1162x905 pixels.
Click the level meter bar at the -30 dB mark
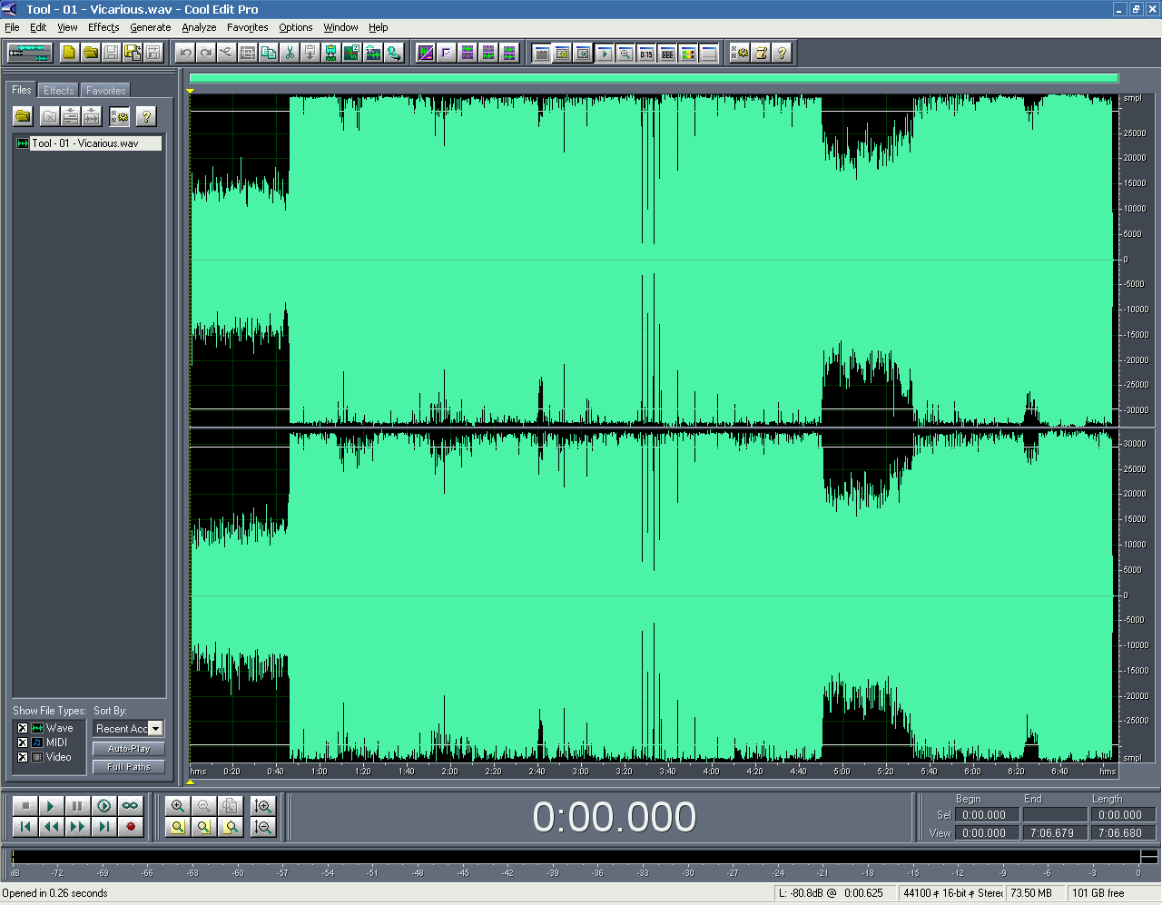click(688, 857)
